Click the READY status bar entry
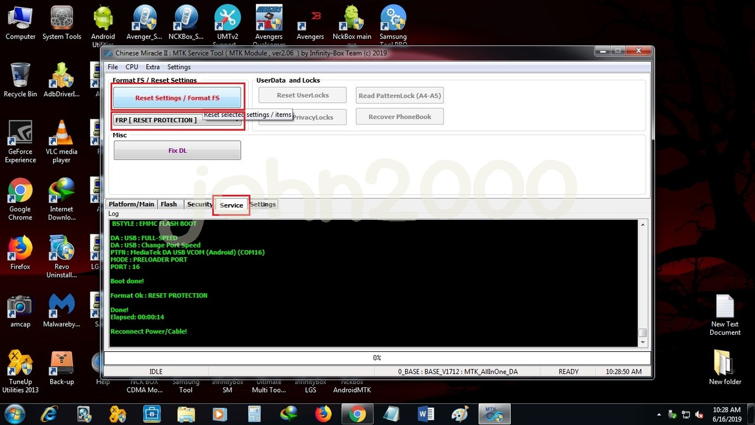Screen dimensions: 755x425 click(569, 372)
